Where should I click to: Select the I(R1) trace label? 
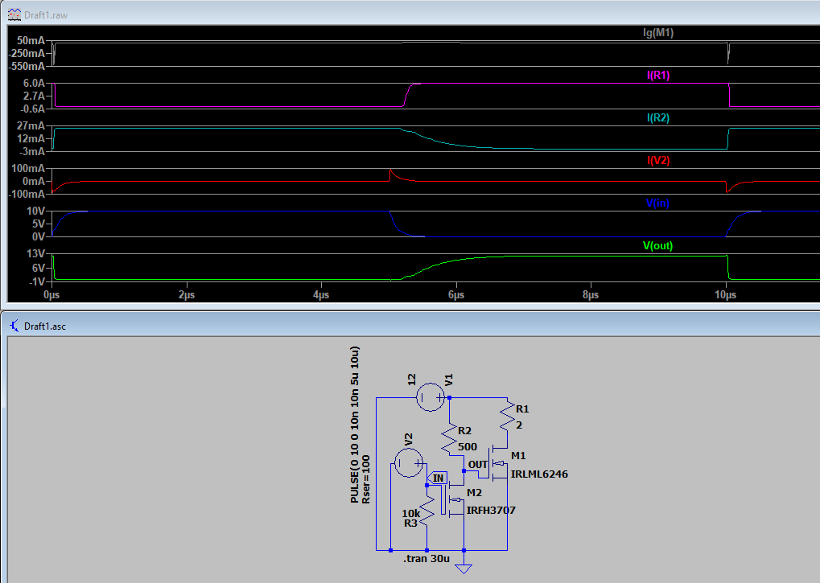658,76
